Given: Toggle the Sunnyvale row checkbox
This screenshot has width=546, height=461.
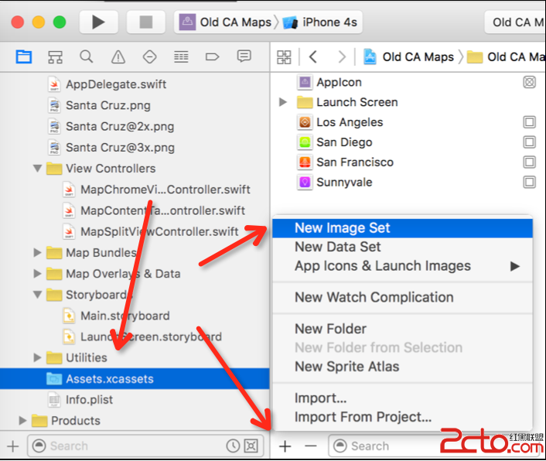Looking at the screenshot, I should [x=529, y=183].
